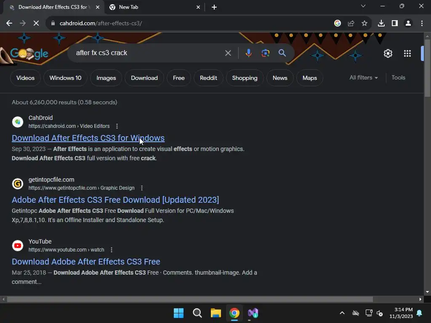The width and height of the screenshot is (431, 323).
Task: Open the taskbar clock and date
Action: coord(401,313)
